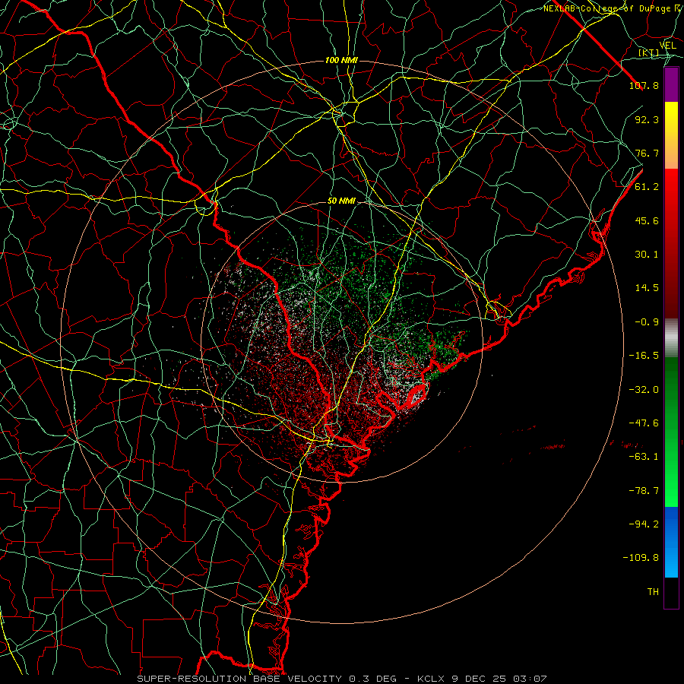The width and height of the screenshot is (684, 684).
Task: Click the purple segment of velocity scale
Action: [x=671, y=84]
